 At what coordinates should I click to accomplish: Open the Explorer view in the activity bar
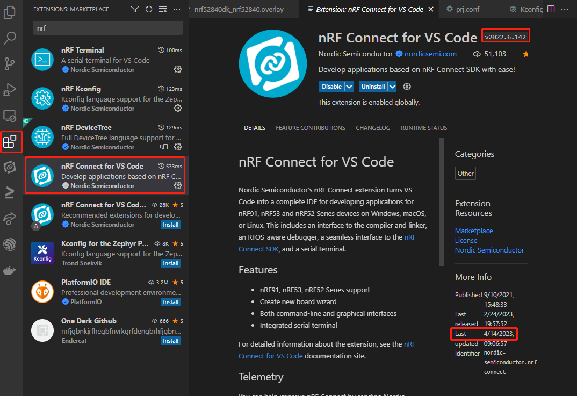point(11,12)
